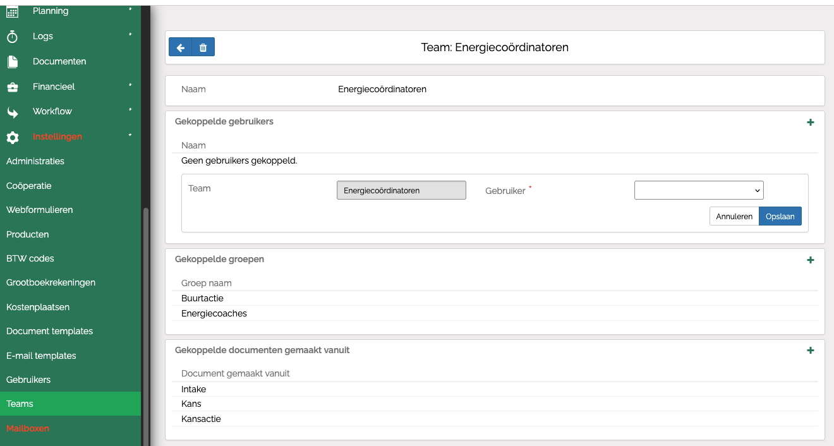Open Documenten in the sidebar
834x446 pixels.
(x=59, y=61)
